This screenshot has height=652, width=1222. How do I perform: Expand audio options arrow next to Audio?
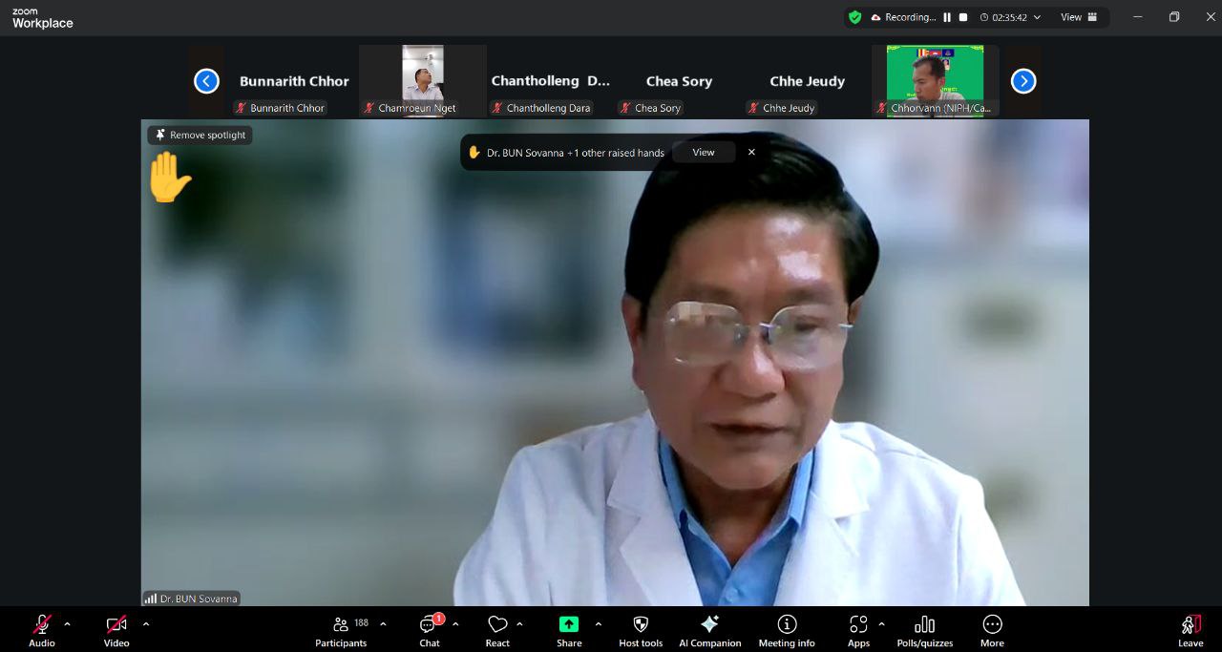tap(67, 624)
